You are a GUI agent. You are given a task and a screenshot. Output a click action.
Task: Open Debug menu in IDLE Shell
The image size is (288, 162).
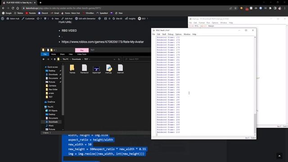point(171,34)
